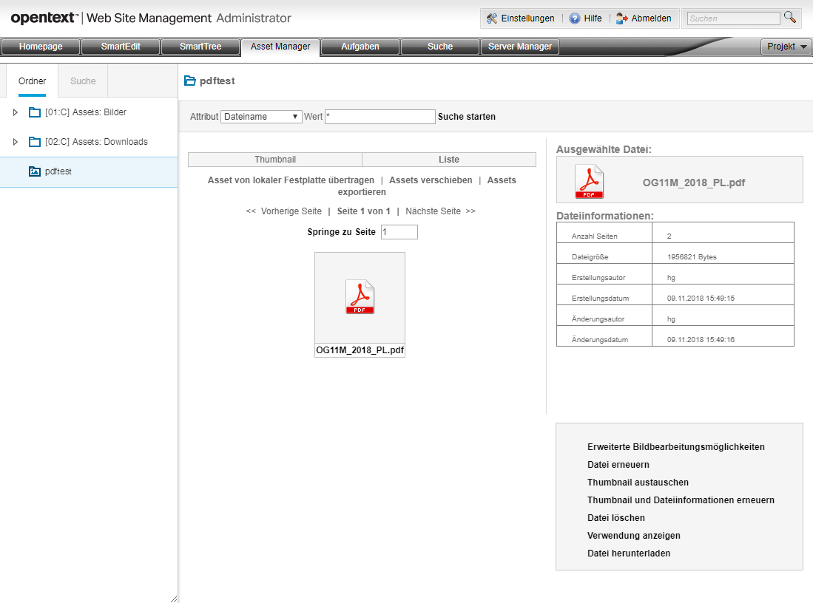
Task: Open Einstellungen tools icon
Action: click(491, 18)
